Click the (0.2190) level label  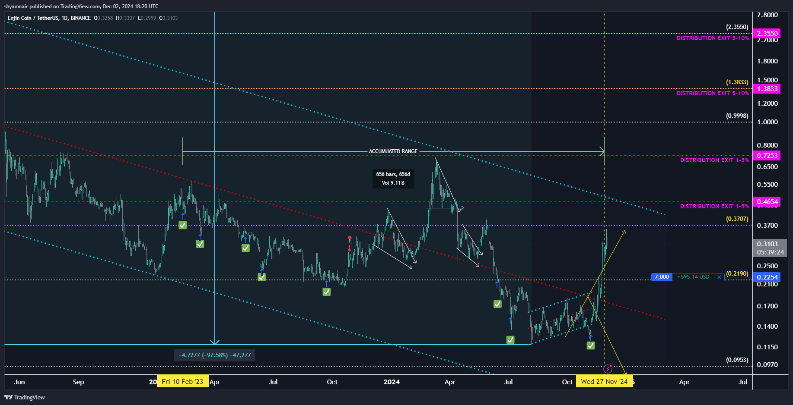737,273
